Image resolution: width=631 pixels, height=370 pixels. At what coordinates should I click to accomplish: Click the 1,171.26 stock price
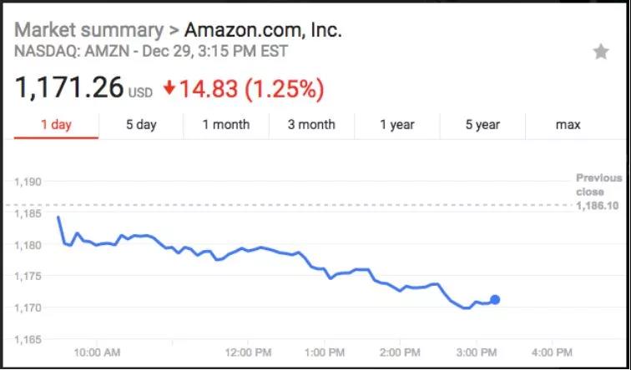click(x=68, y=87)
